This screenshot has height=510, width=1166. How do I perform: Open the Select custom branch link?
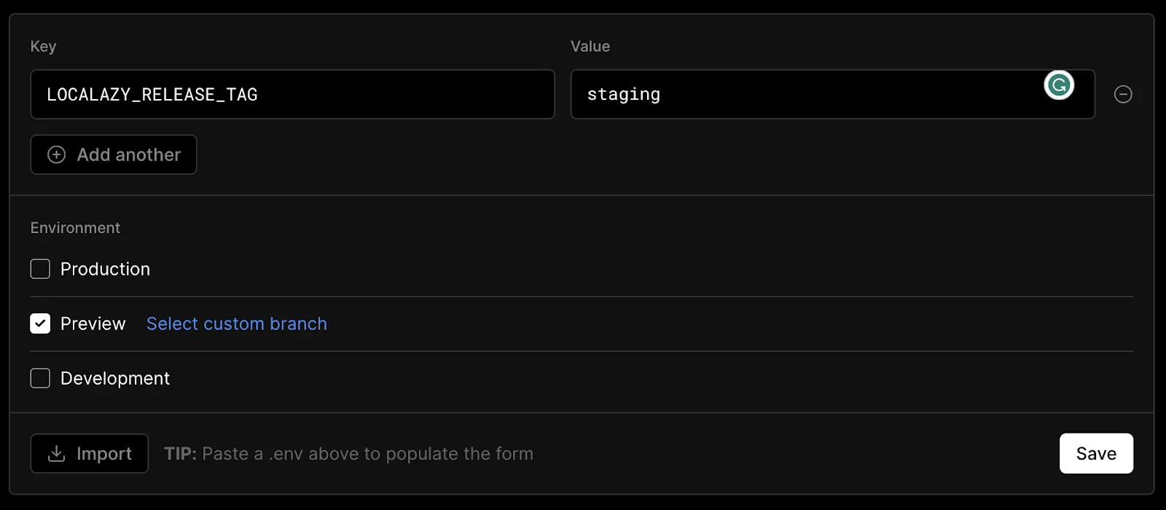tap(236, 323)
